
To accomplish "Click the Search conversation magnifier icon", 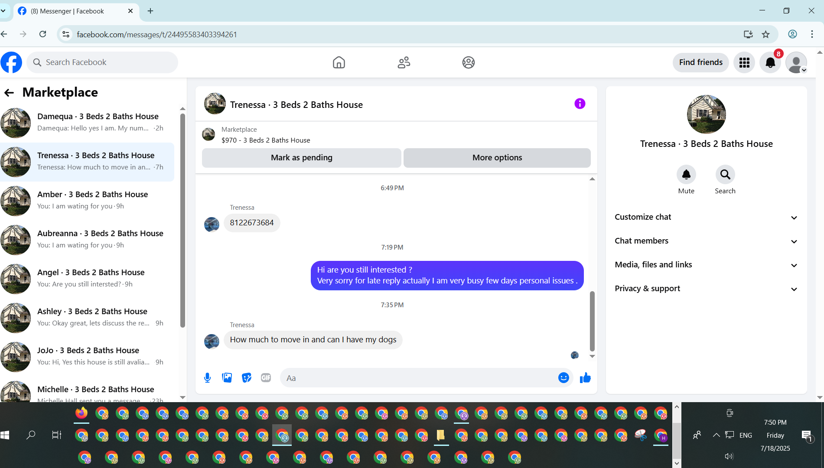I will pyautogui.click(x=725, y=175).
